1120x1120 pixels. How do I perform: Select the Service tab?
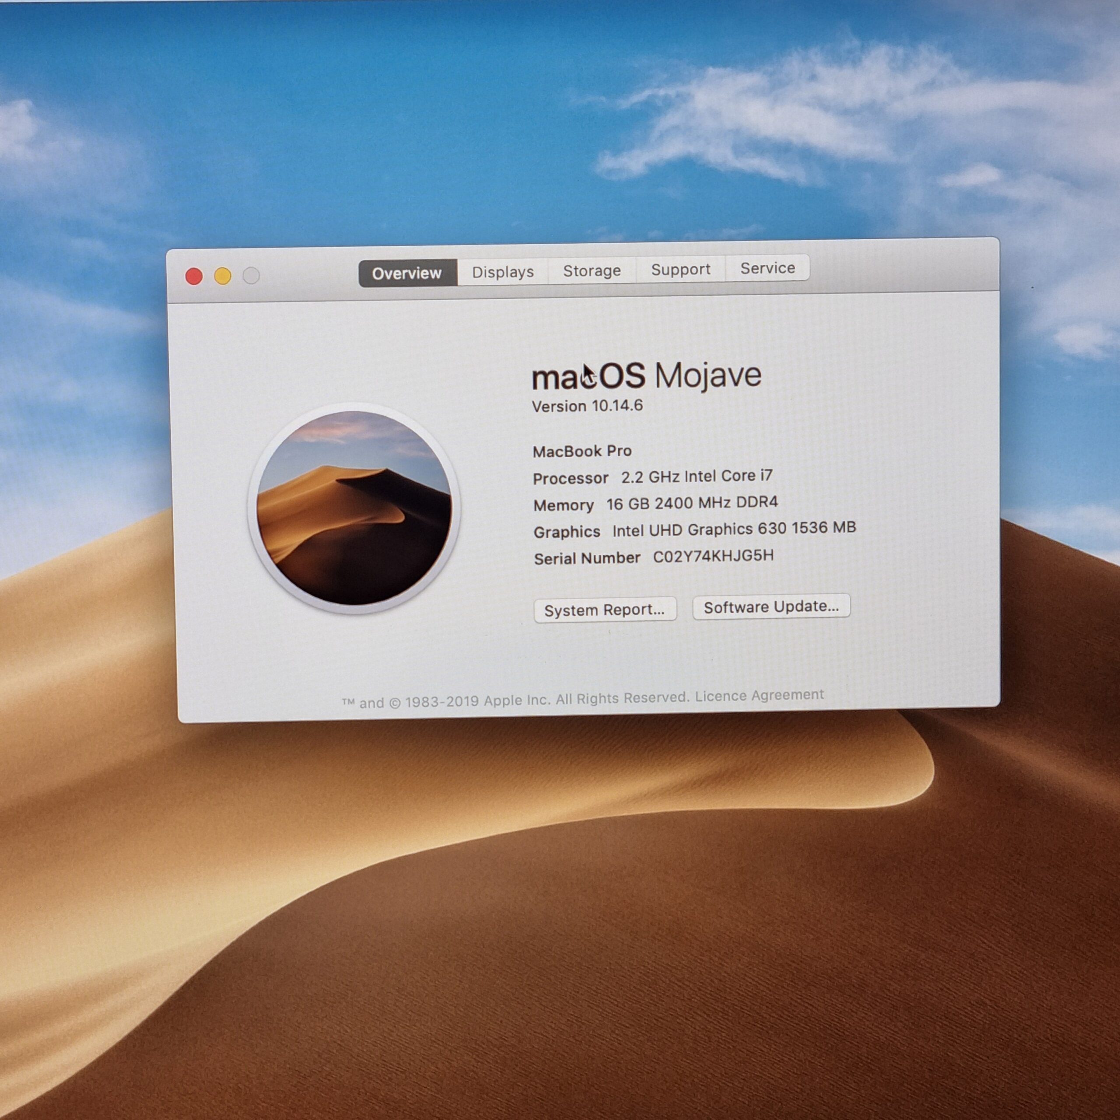pos(767,268)
